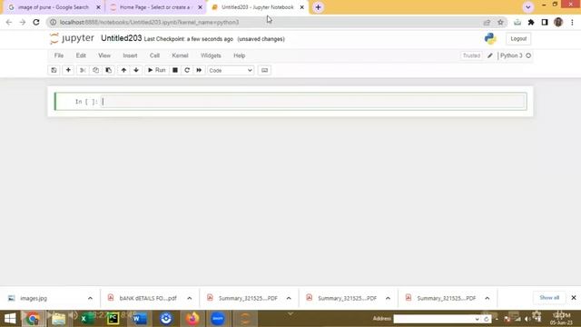Expand options for images.jpg download
This screenshot has height=327, width=581.
tap(90, 298)
